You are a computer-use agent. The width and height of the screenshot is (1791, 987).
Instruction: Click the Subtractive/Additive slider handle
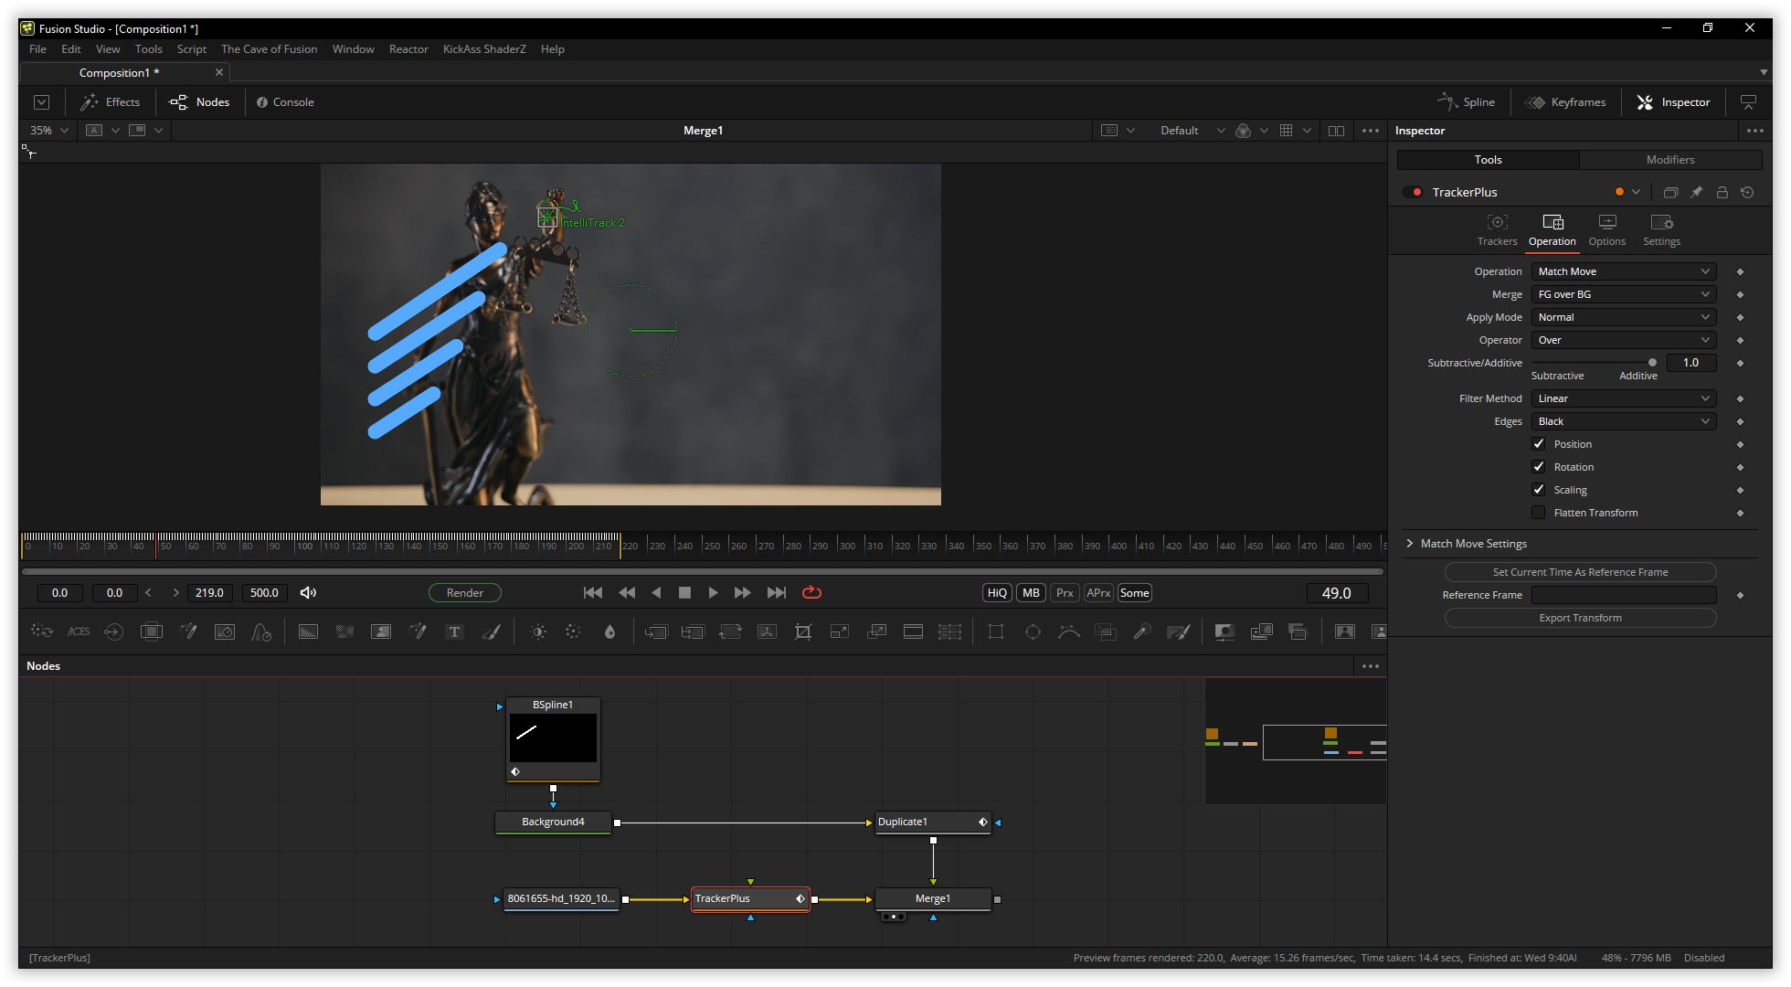pyautogui.click(x=1652, y=363)
